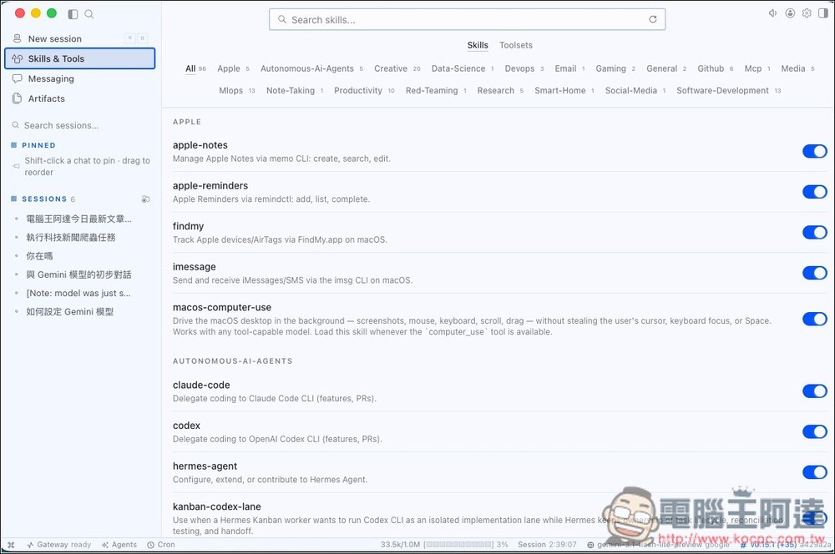835x554 pixels.
Task: Filter skills by Github category
Action: pyautogui.click(x=716, y=68)
